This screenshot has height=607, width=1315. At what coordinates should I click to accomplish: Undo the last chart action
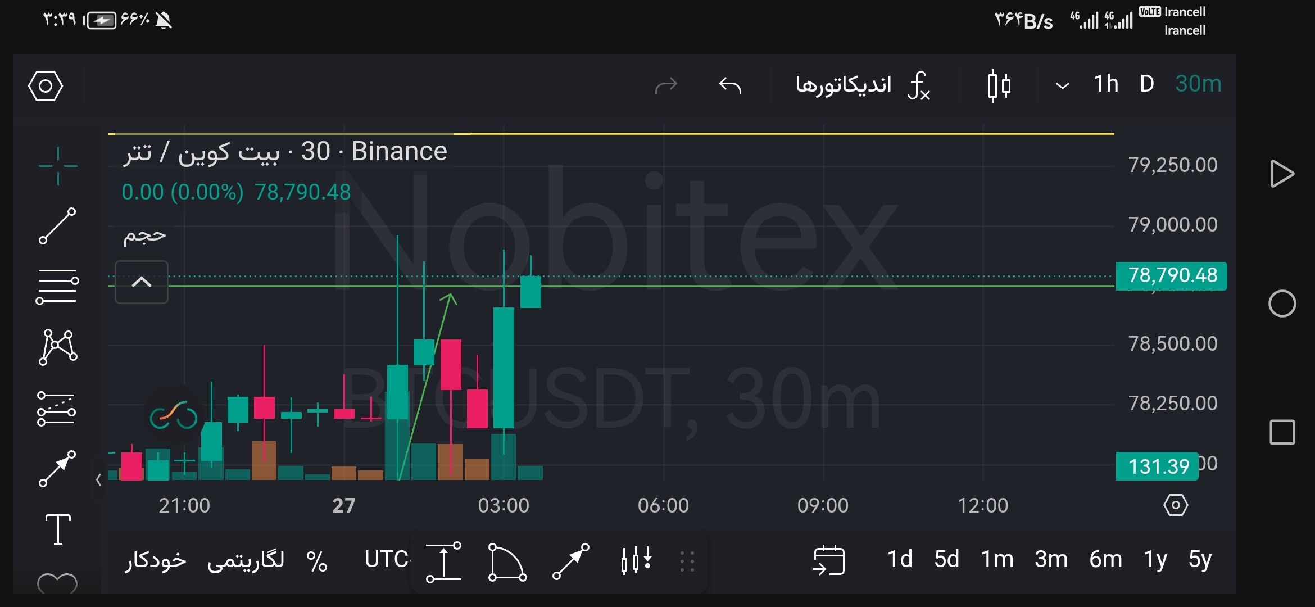click(730, 85)
